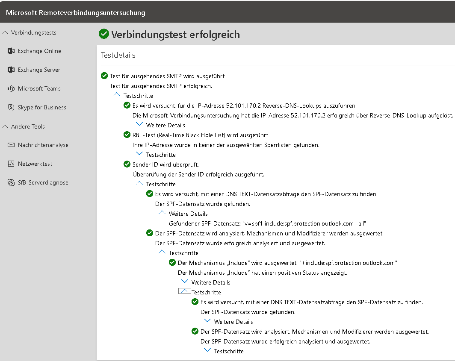The image size is (455, 361).
Task: Click green check for Sender ID wird überprüft
Action: (127, 164)
